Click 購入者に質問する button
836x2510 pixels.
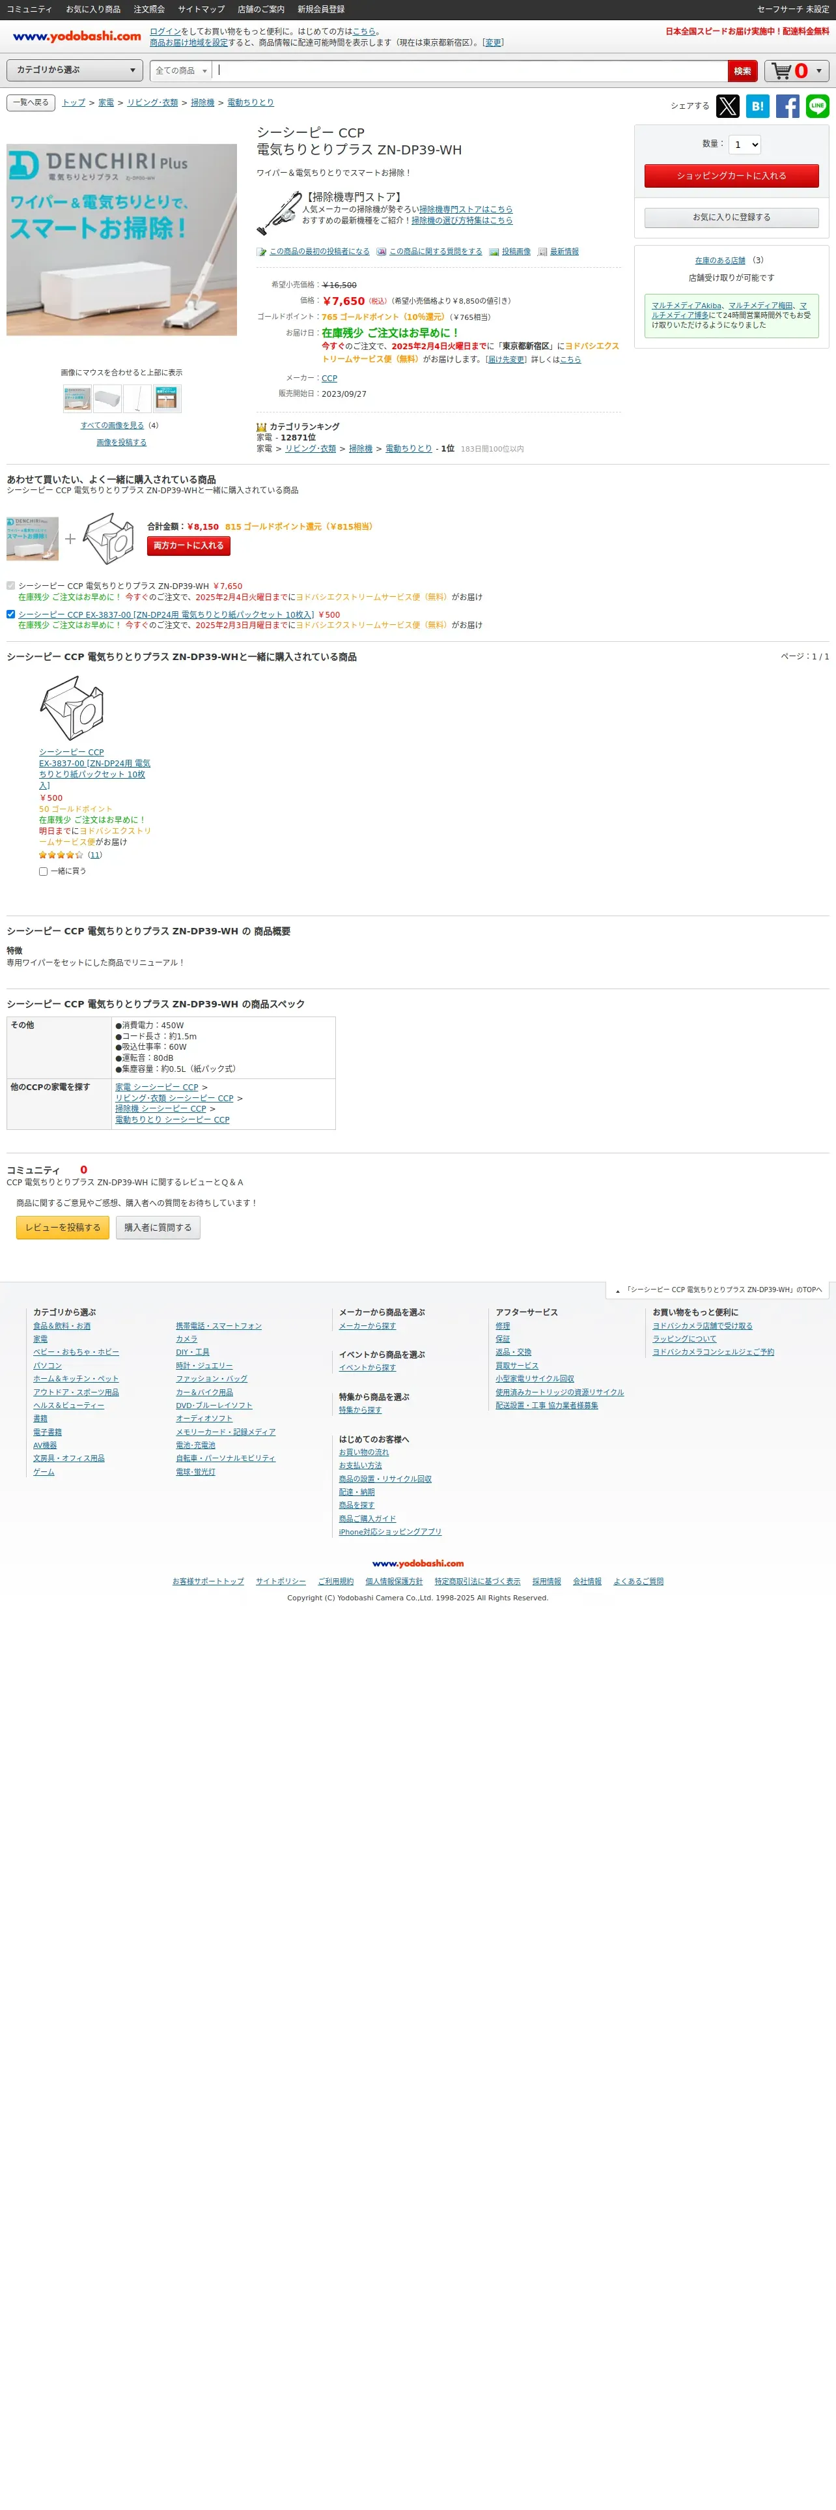point(158,1228)
